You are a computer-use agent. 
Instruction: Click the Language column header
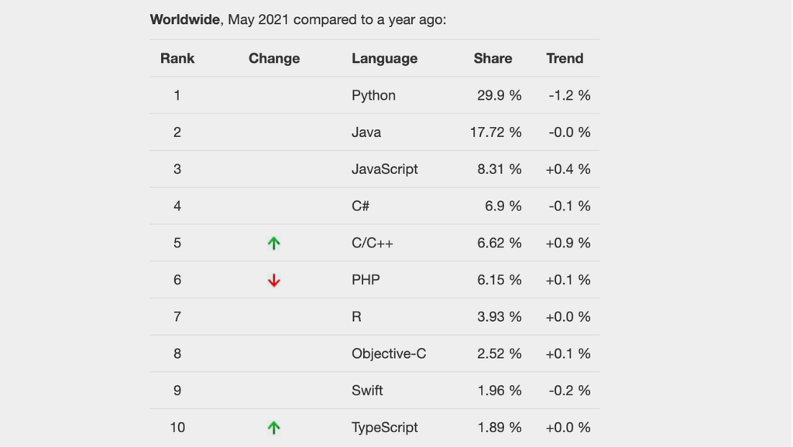click(384, 58)
